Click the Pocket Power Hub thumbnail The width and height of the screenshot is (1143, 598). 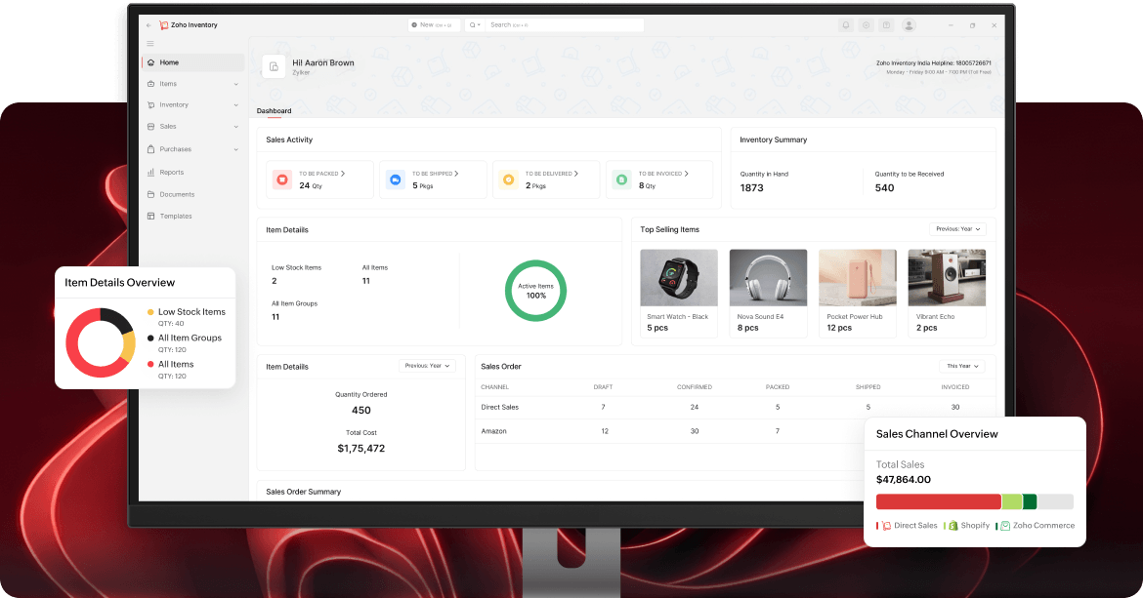tap(858, 278)
